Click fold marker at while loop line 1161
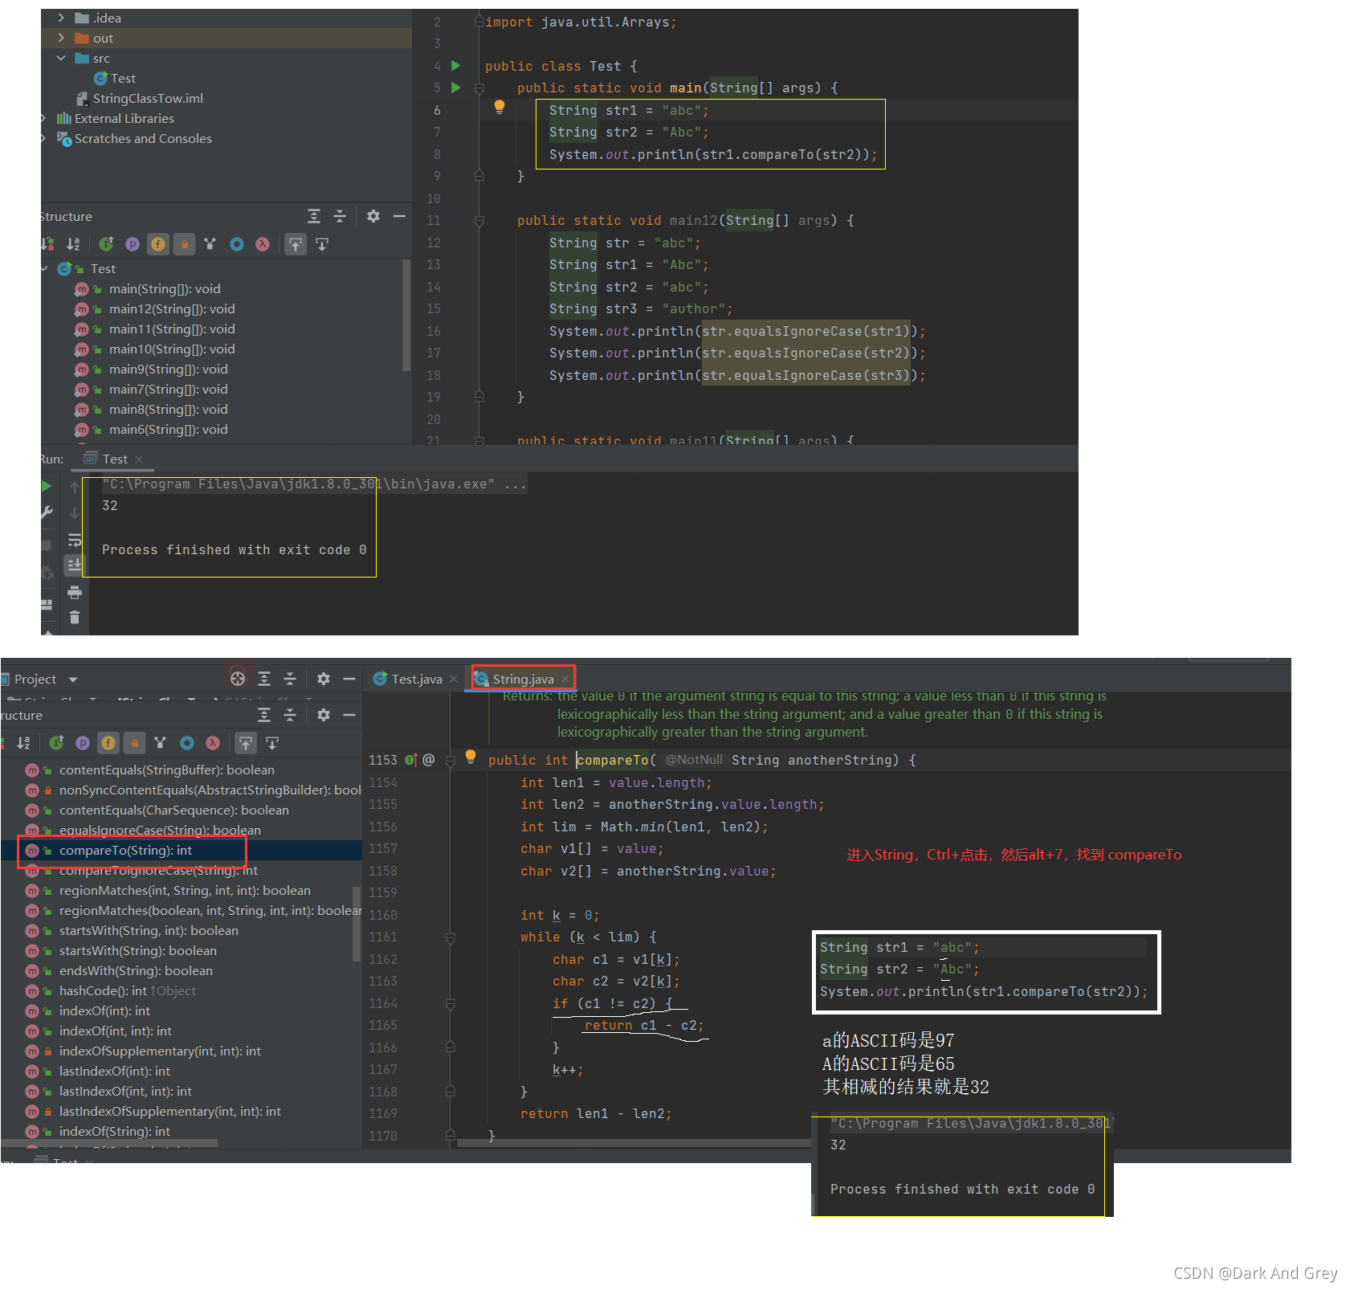This screenshot has height=1290, width=1350. 451,937
